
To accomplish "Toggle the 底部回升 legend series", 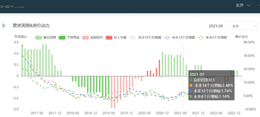I will pyautogui.click(x=93, y=37).
